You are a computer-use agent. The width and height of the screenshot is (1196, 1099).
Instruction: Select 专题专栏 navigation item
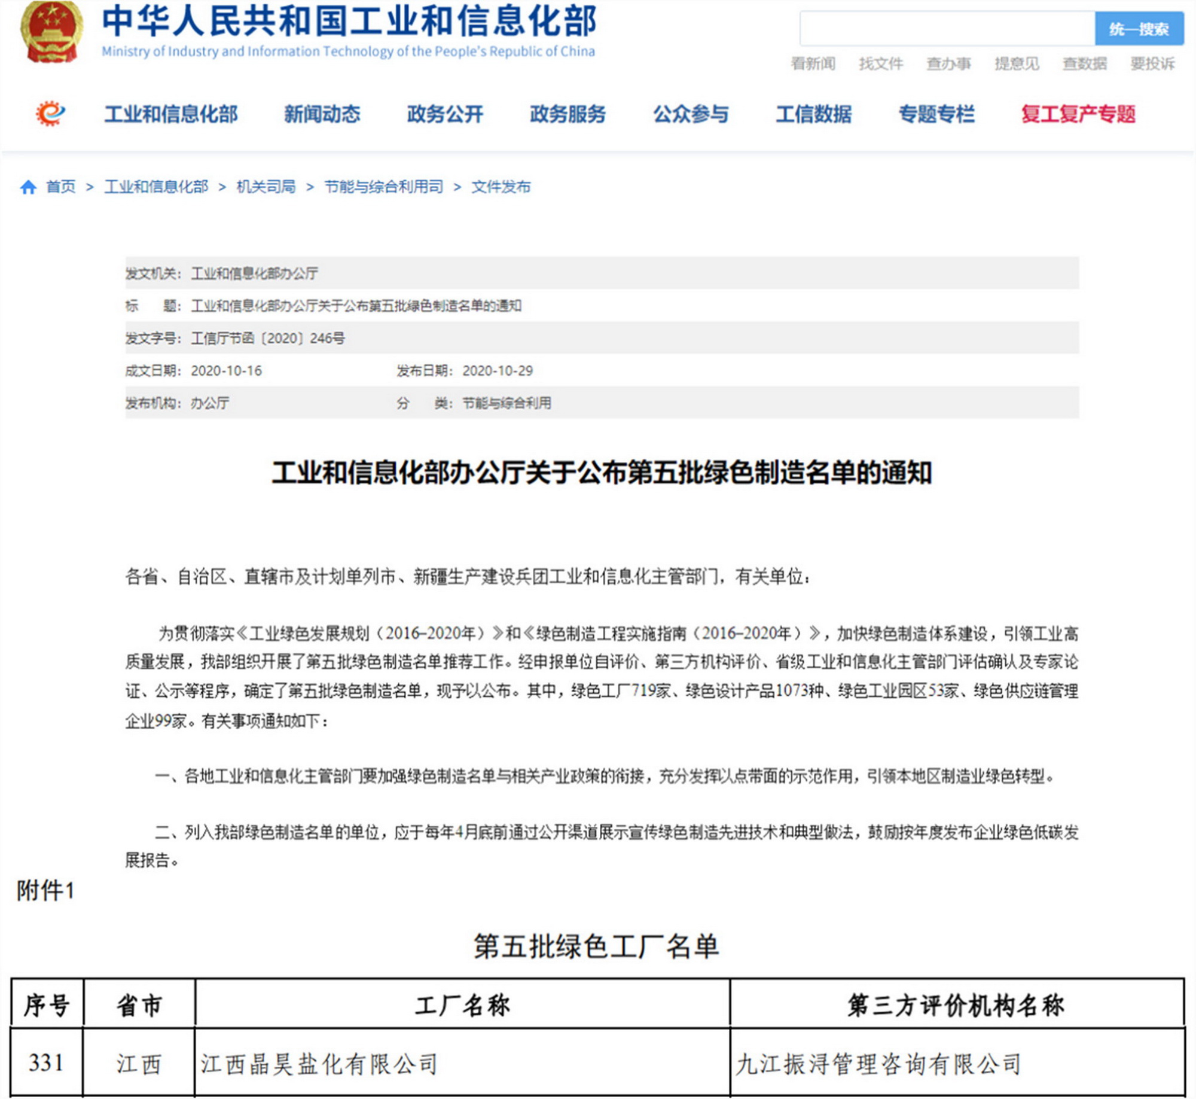point(936,114)
